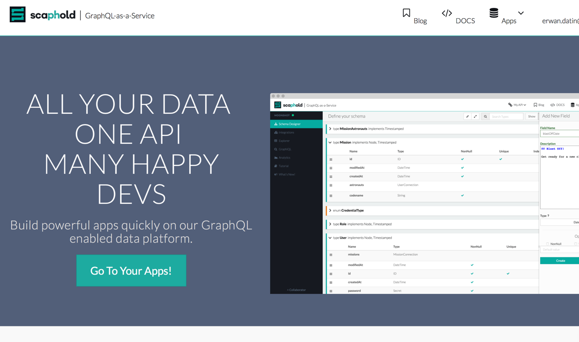Click the MOONSHOT app name in the preview sidebar
This screenshot has height=342, width=579.
point(282,116)
